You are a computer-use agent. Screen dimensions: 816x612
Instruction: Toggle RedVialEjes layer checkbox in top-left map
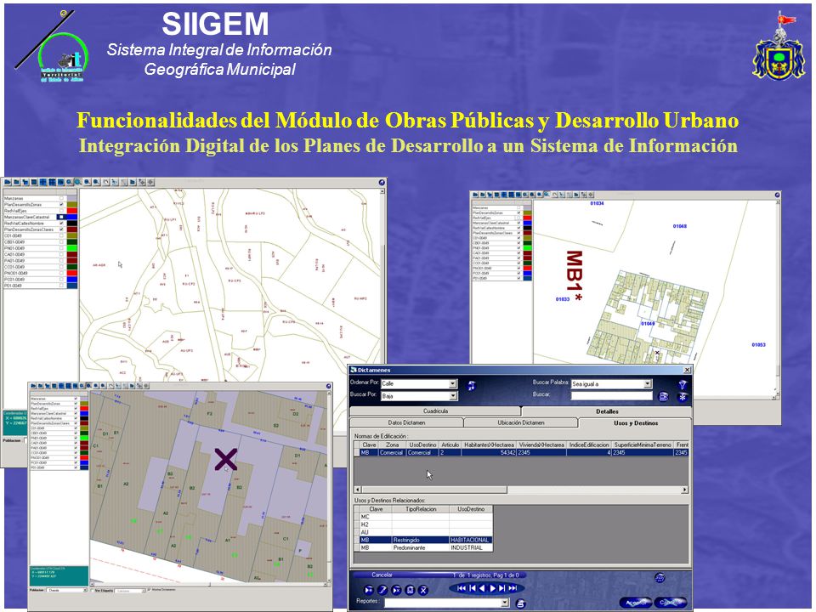(x=61, y=211)
